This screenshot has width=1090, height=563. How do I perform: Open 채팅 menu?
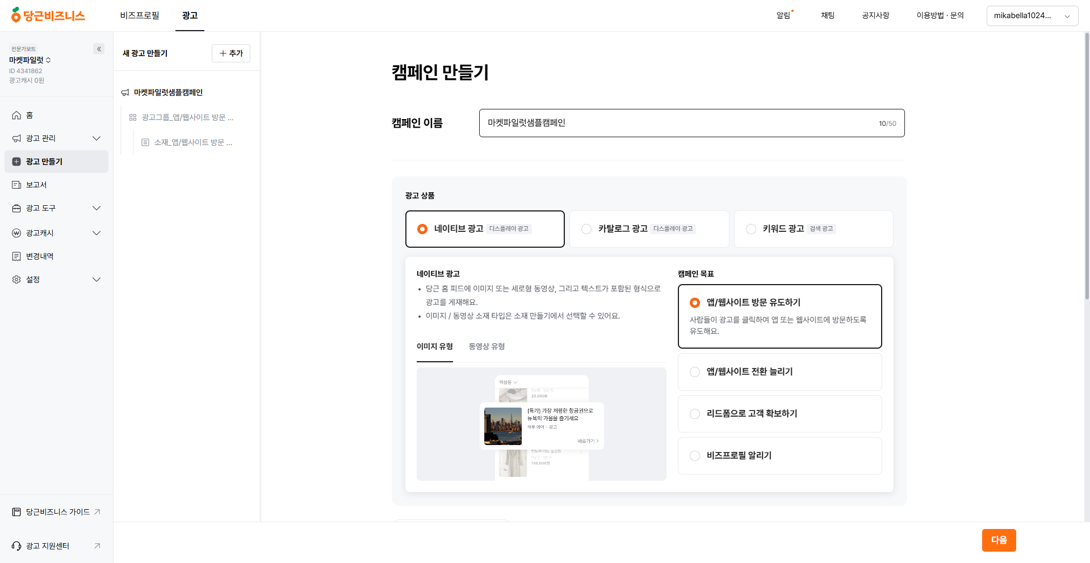828,15
